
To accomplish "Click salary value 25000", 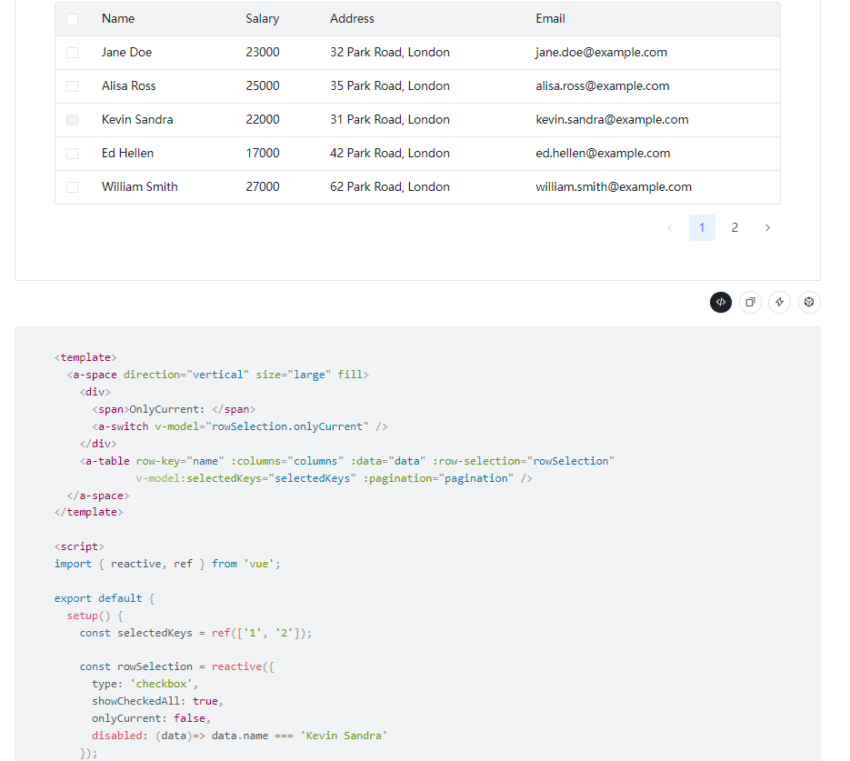I will pos(263,85).
